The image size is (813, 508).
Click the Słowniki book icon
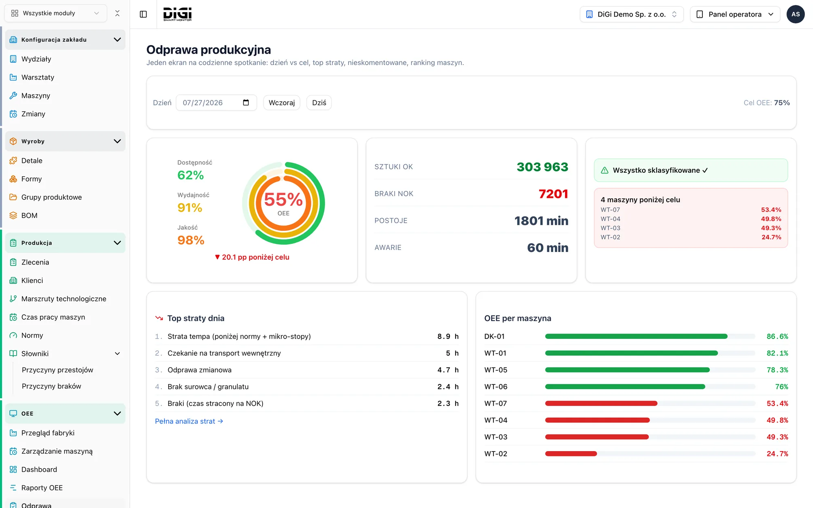coord(13,354)
